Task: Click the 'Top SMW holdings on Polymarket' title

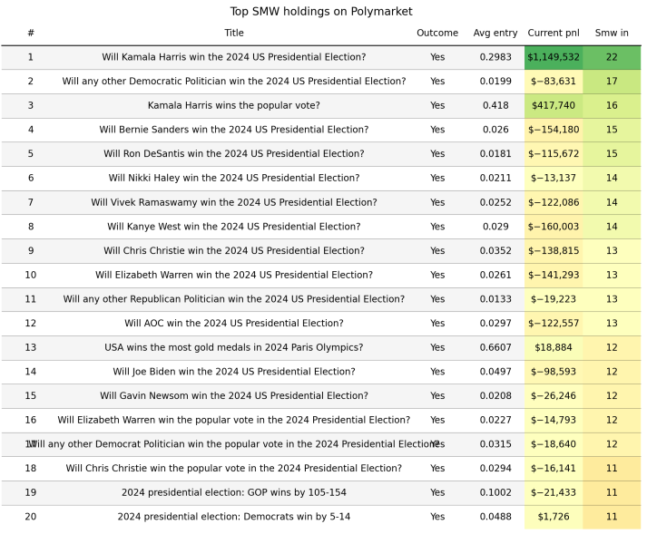Action: 321,11
